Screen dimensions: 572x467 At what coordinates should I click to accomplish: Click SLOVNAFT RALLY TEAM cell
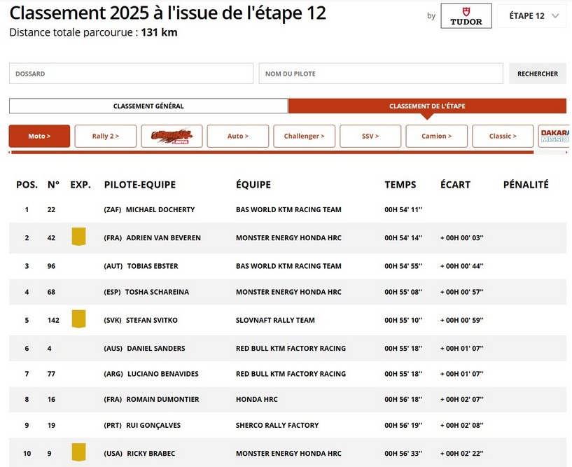coord(275,321)
